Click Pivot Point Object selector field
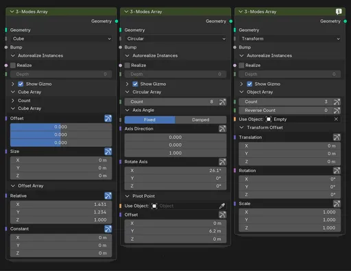This screenshot has width=351, height=271. 188,206
